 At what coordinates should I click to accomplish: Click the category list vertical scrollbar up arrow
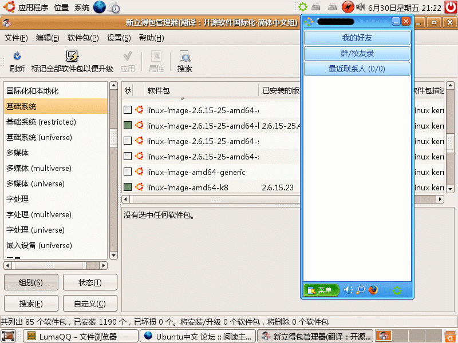(x=113, y=85)
